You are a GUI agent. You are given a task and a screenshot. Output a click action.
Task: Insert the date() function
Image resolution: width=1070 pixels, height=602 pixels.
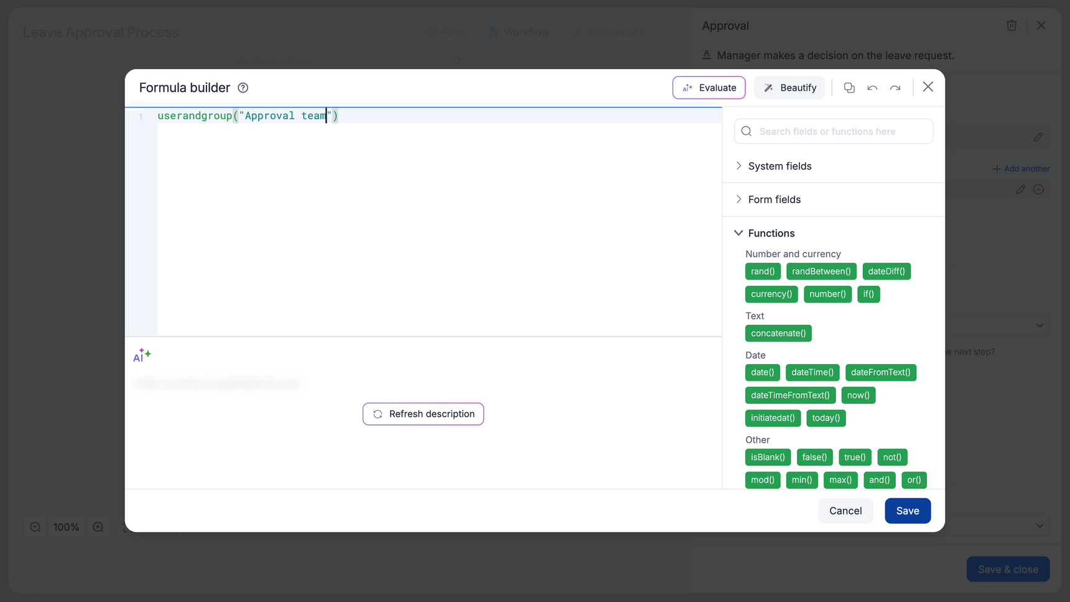point(763,373)
